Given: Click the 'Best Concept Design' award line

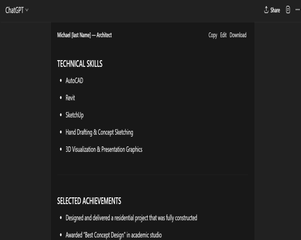Looking at the screenshot, I should pos(113,235).
